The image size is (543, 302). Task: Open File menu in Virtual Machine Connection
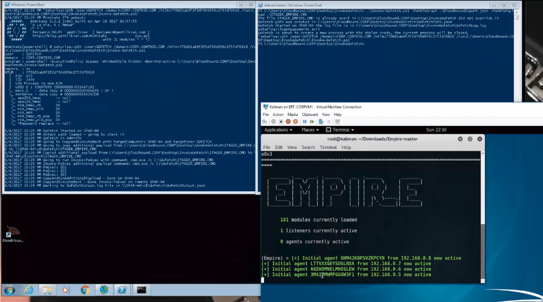[266, 115]
